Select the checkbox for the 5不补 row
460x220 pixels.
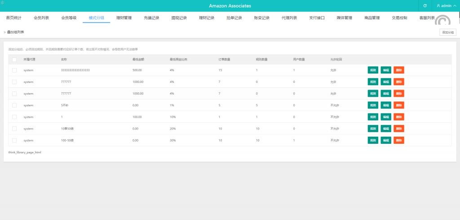point(14,105)
